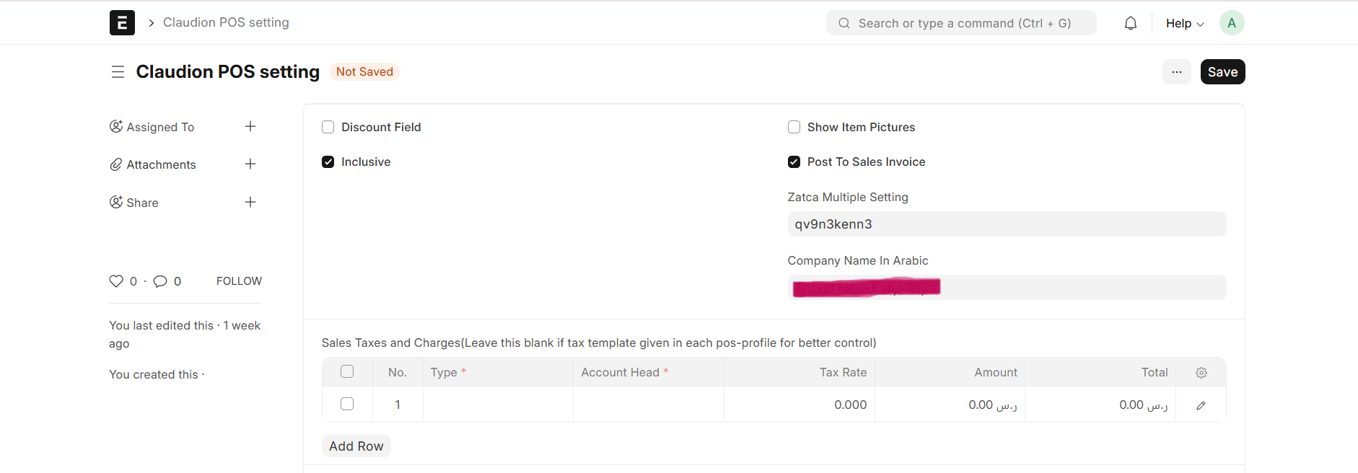Like this document with heart icon
The image size is (1358, 473).
point(116,281)
